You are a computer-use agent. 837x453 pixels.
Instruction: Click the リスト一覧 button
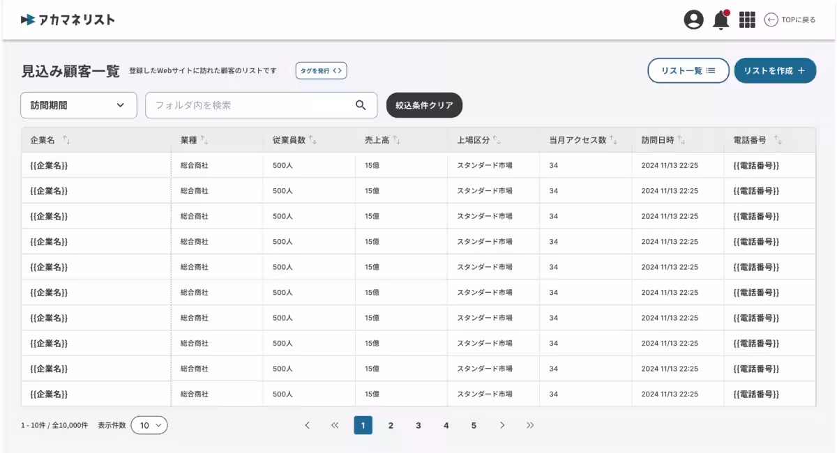[688, 70]
